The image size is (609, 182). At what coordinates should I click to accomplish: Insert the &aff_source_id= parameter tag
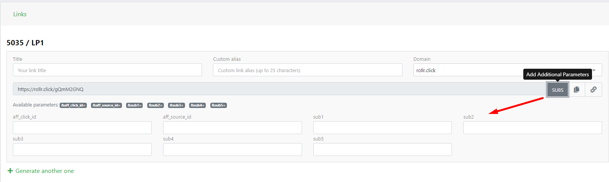pyautogui.click(x=106, y=105)
